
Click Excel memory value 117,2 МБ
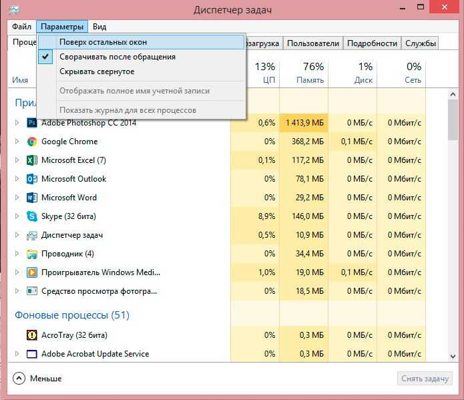[308, 160]
